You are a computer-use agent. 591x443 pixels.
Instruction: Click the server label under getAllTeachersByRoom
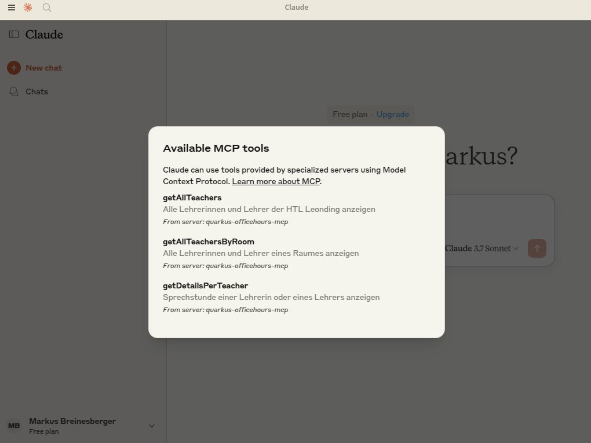coord(225,266)
